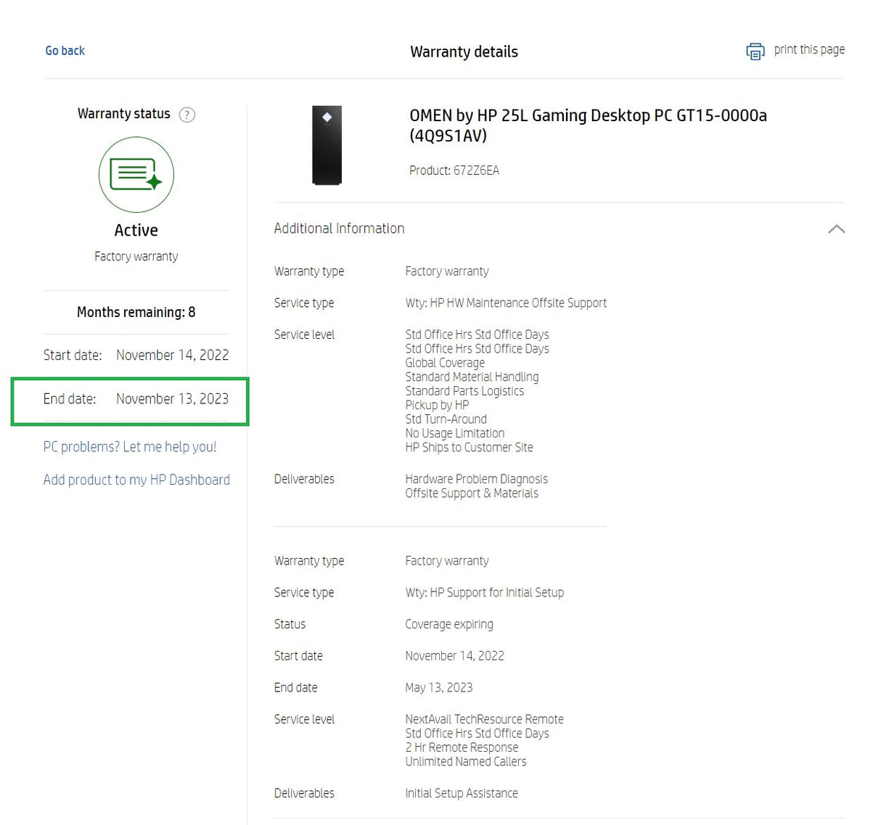Go back to the previous page

click(x=65, y=51)
